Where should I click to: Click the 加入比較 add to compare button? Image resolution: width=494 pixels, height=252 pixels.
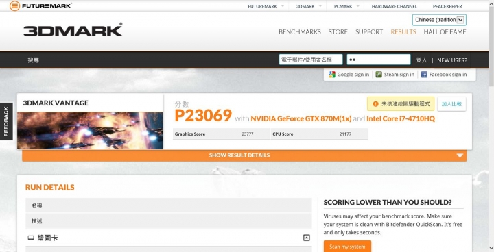pos(451,104)
